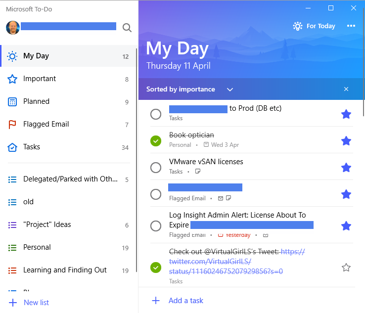The width and height of the screenshot is (365, 313).
Task: Toggle importance star on 'to Prod' task
Action: pyautogui.click(x=346, y=114)
